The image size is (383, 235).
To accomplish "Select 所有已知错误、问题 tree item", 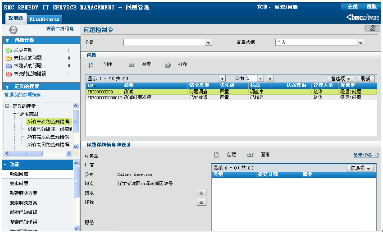I will point(50,129).
